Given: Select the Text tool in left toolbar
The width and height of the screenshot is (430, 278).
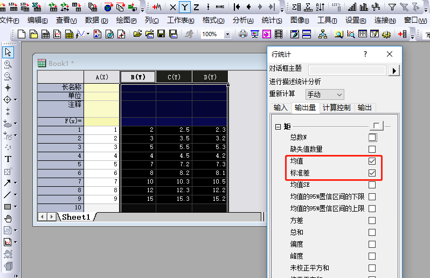Looking at the screenshot, I should [x=8, y=159].
